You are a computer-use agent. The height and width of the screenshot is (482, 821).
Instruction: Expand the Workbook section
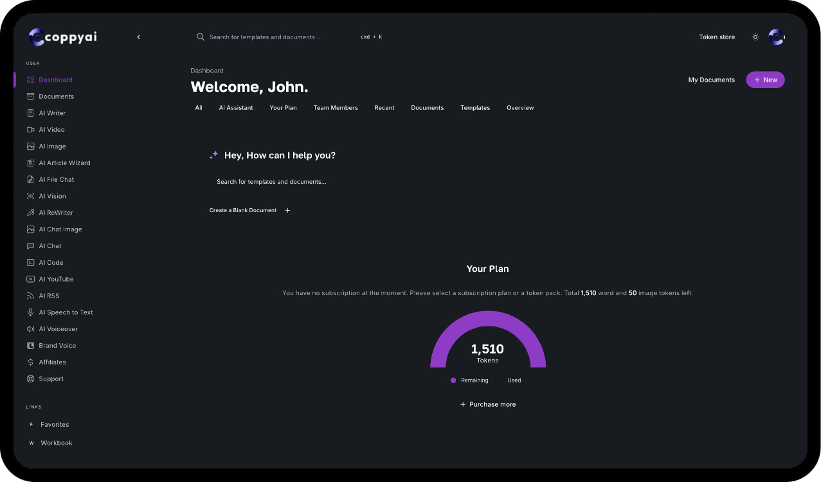56,442
